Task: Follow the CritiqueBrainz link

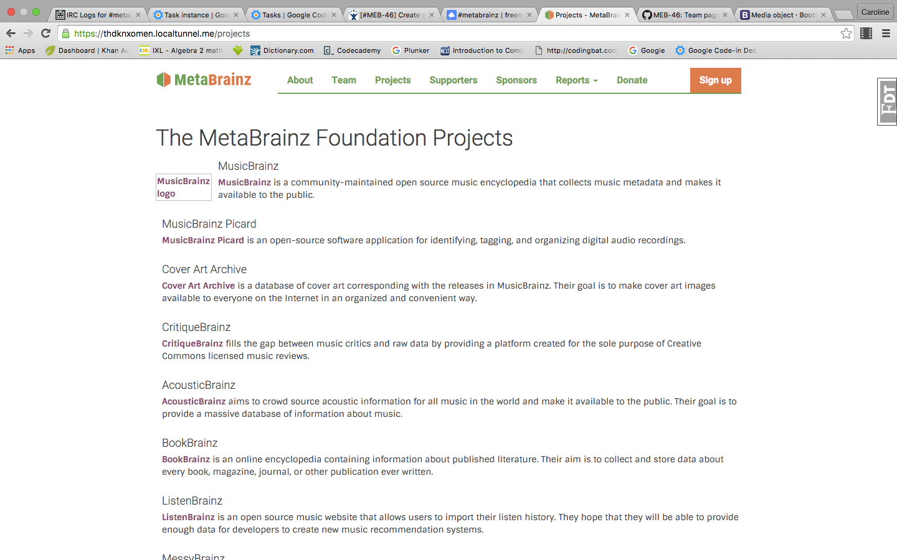Action: 192,343
